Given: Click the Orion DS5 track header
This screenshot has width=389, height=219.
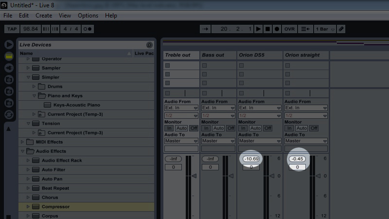Looking at the screenshot, I should [260, 55].
